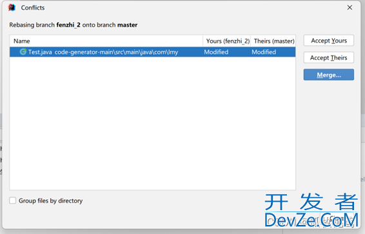Click the Theirs (master) column header

(273, 41)
